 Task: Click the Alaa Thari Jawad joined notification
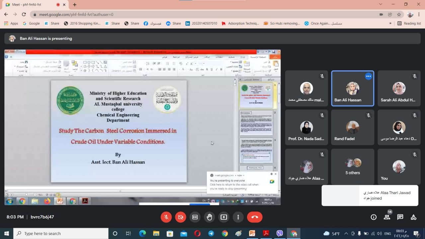click(370, 196)
